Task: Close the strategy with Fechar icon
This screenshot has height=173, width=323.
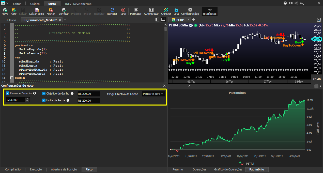Action: [x=51, y=11]
